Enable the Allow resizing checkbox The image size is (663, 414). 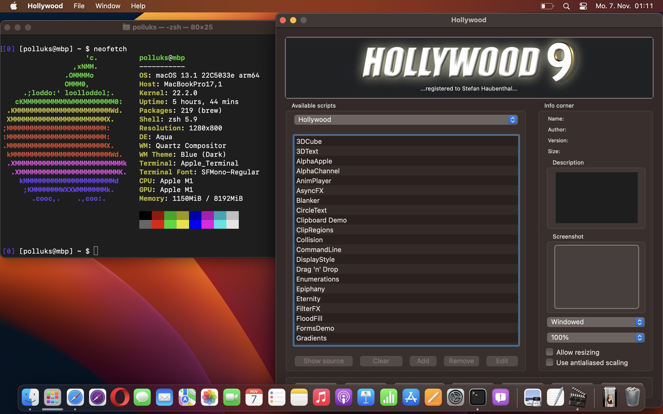point(550,352)
